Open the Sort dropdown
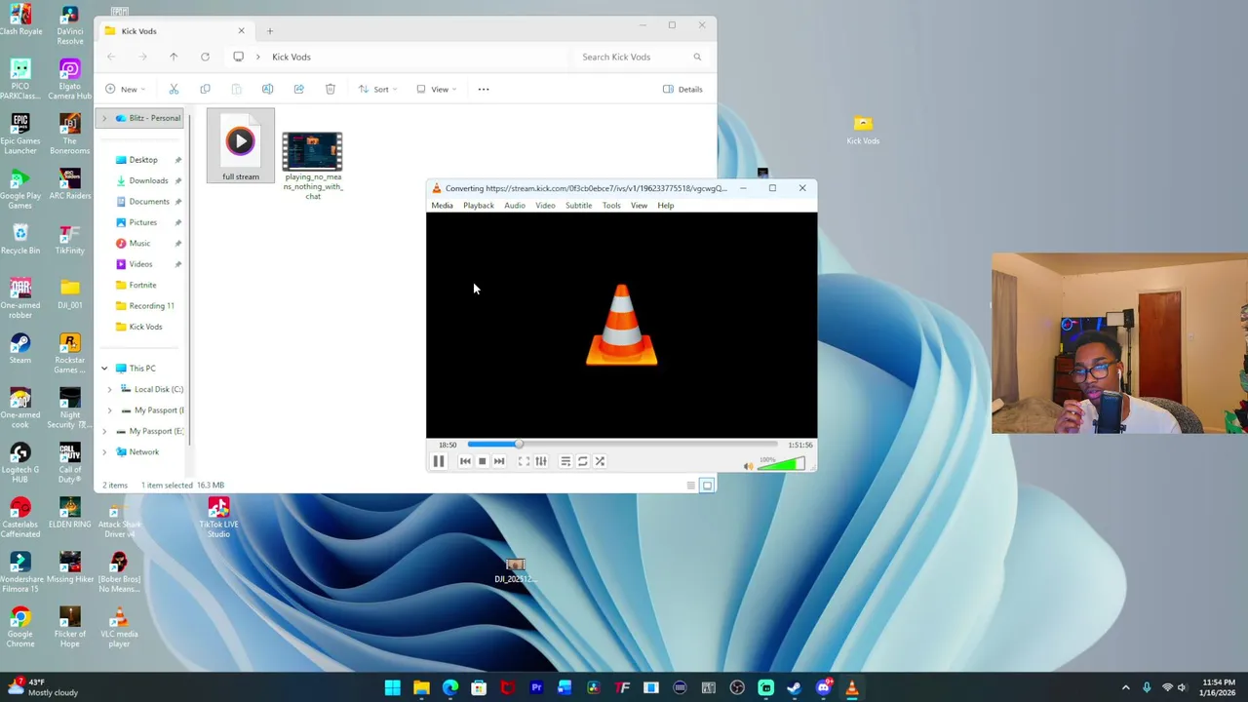The height and width of the screenshot is (702, 1248). (378, 89)
